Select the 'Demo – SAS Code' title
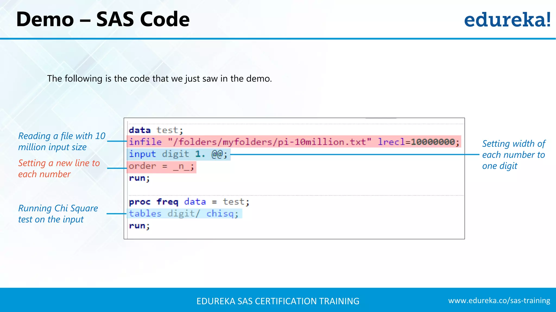 point(103,19)
